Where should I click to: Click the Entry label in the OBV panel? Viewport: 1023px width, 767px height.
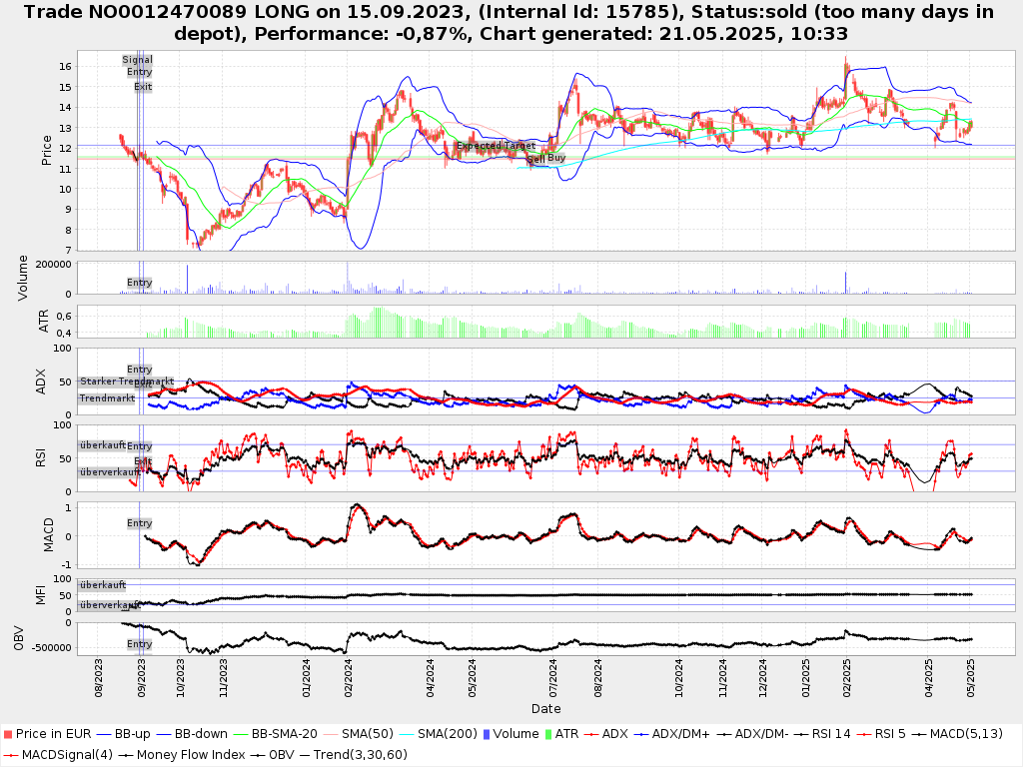[139, 644]
